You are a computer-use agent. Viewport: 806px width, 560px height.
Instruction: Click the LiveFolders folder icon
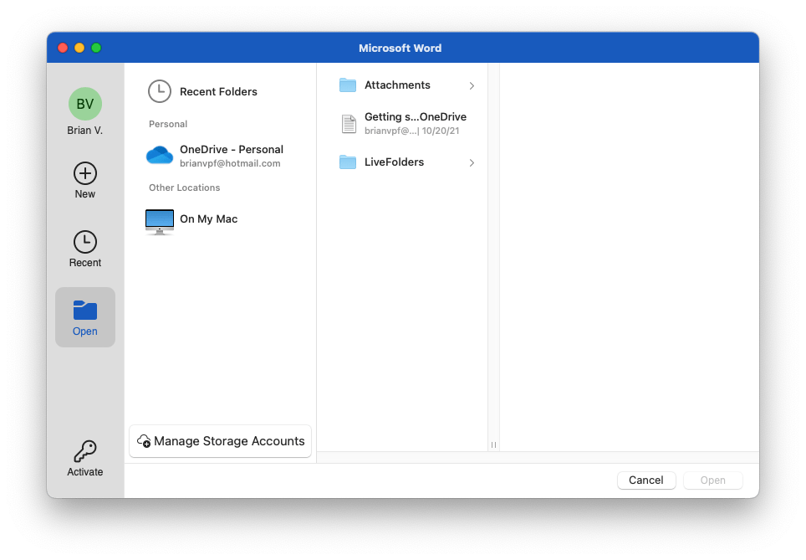click(x=348, y=162)
